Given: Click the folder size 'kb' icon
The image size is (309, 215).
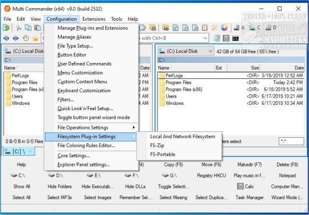Looking at the screenshot, I should [x=166, y=28].
